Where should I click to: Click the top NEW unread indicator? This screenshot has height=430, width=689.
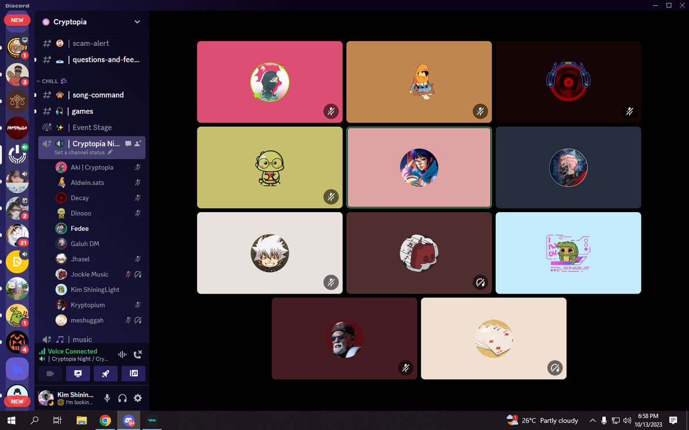click(x=17, y=19)
